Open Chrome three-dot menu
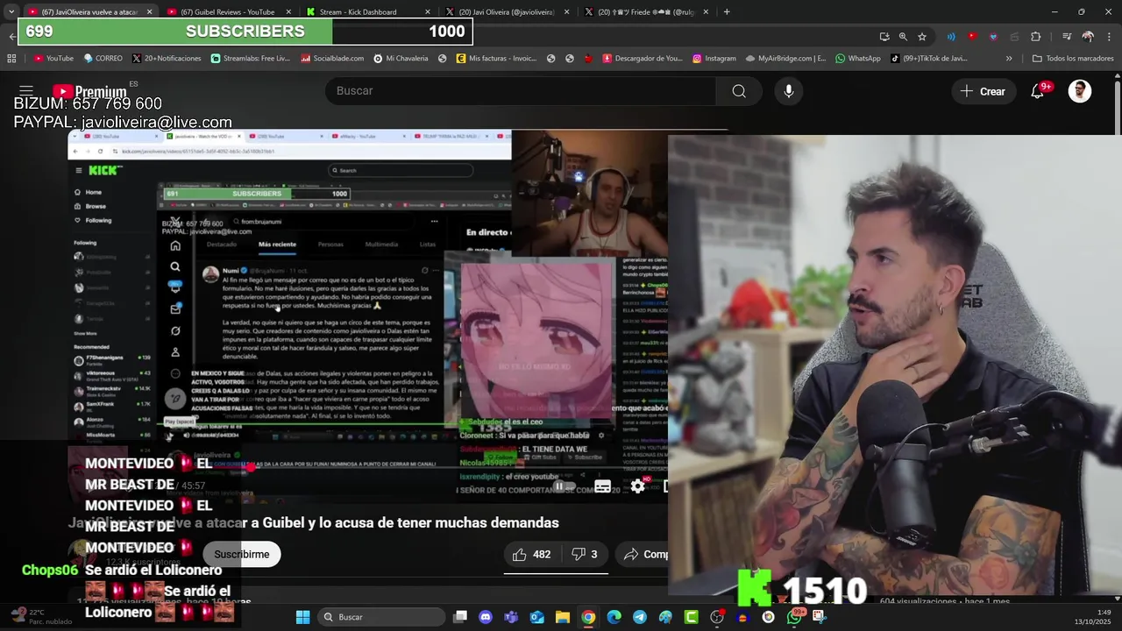 click(1109, 36)
